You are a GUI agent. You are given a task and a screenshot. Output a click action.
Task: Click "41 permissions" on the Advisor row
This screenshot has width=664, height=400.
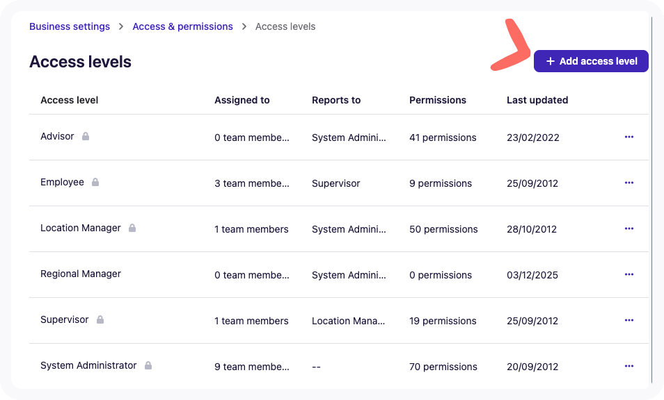tap(443, 137)
